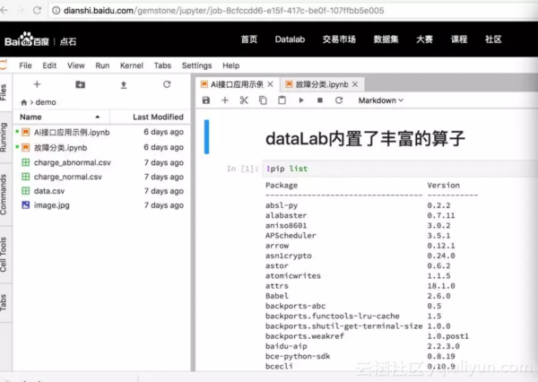Sort files by Last Modified column
Image resolution: width=538 pixels, height=382 pixels.
point(150,117)
